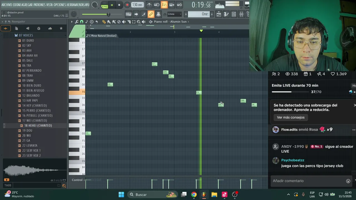The height and width of the screenshot is (200, 356).
Task: Toggle typing keyboard to piano button
Action: (x=128, y=14)
